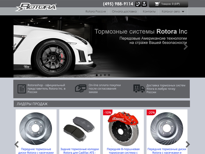
Task: Click the official representative certificate icon
Action: [22, 89]
